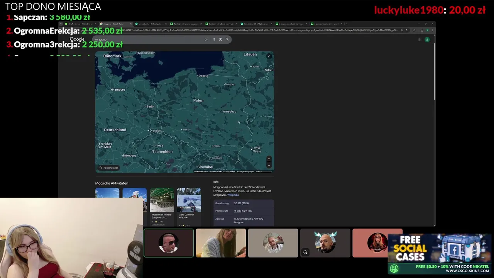The height and width of the screenshot is (278, 494).
Task: Click the muted microphone icon on participant
Action: pyautogui.click(x=305, y=253)
